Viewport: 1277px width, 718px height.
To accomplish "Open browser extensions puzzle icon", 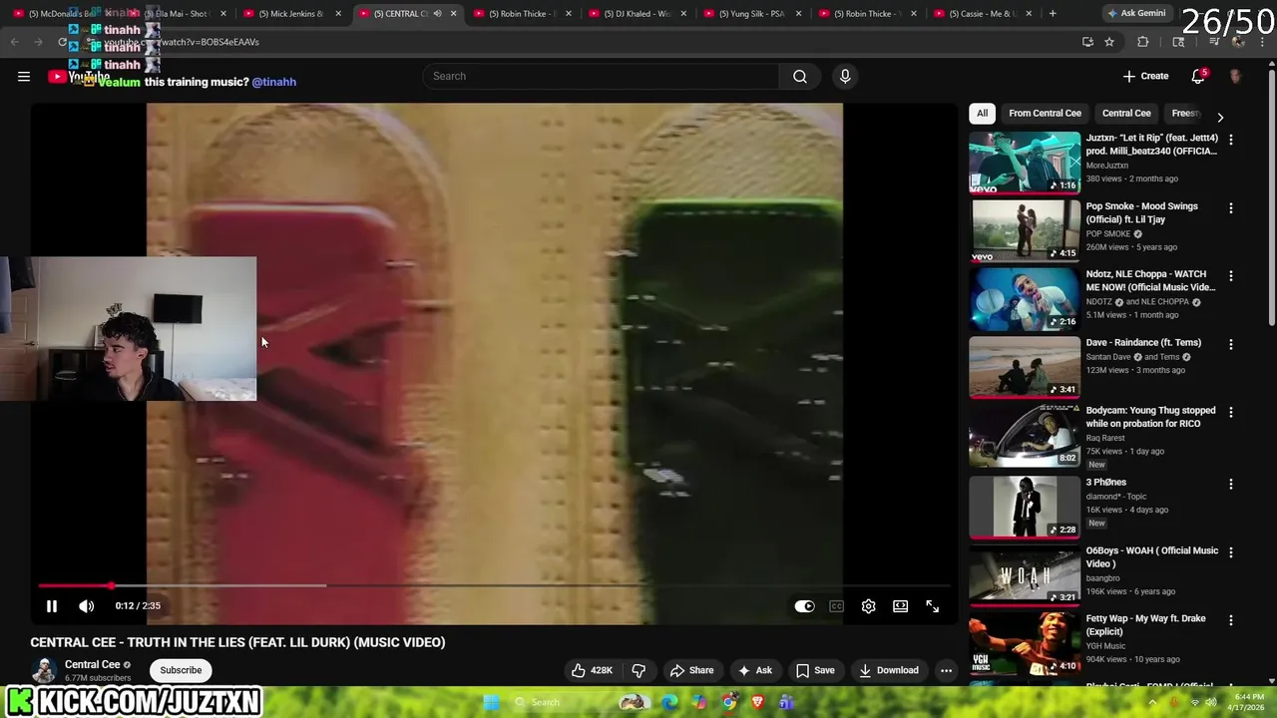I will [x=1143, y=42].
